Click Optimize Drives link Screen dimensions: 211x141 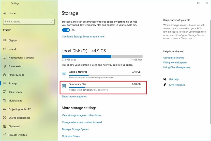[71, 136]
